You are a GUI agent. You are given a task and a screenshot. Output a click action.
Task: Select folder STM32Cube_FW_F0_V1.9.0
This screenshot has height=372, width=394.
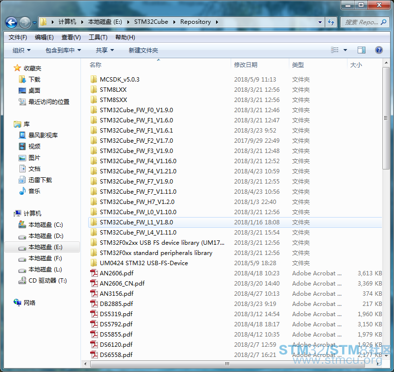pos(136,110)
